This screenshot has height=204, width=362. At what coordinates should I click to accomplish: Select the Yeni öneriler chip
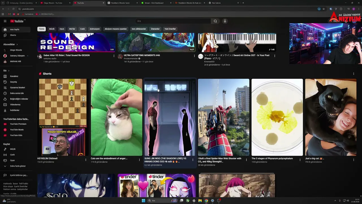click(170, 29)
